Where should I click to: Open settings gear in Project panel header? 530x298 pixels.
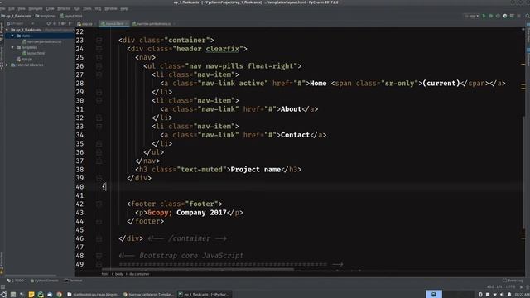[x=63, y=24]
